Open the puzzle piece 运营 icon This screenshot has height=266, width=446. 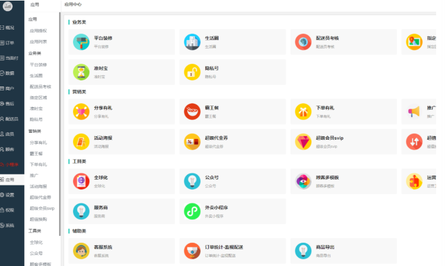point(414,181)
